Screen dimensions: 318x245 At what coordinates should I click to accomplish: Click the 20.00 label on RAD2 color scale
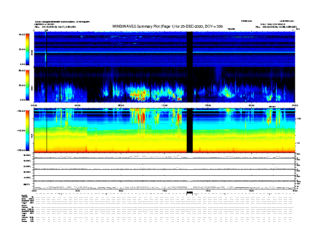[22, 49]
